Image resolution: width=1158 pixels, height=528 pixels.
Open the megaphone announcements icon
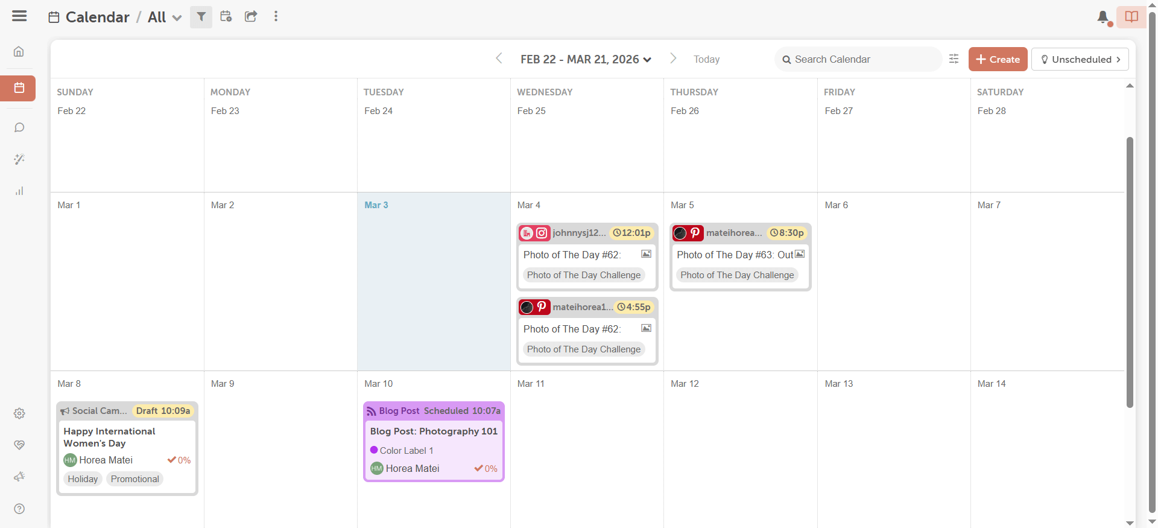click(19, 477)
